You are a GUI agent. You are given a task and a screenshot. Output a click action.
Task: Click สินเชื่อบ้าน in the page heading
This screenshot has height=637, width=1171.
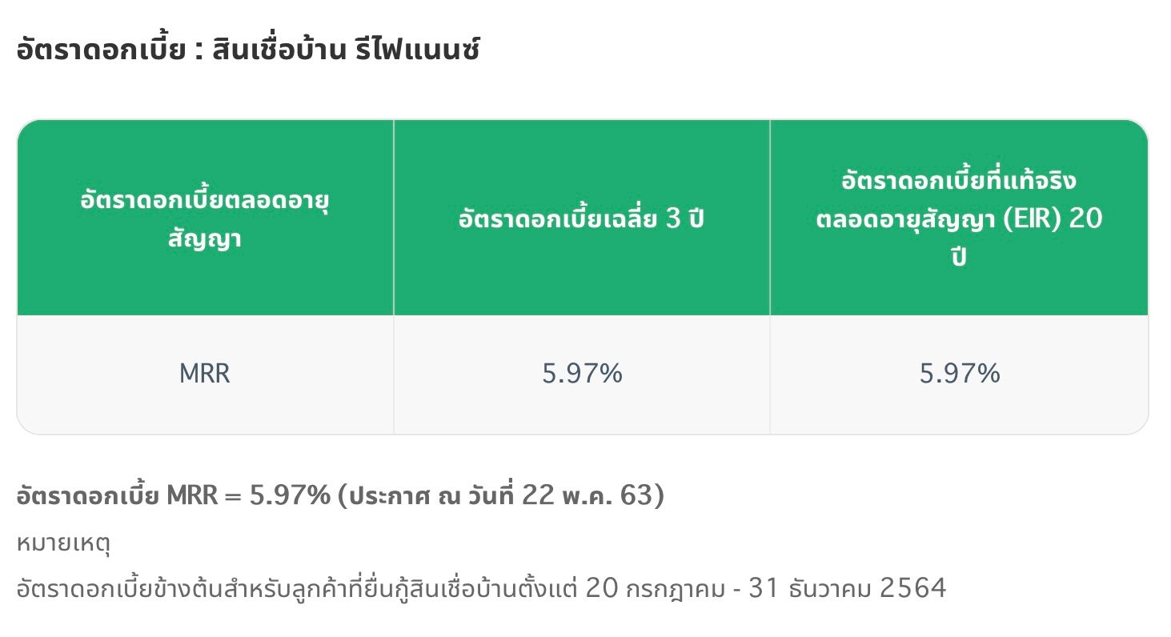click(279, 51)
